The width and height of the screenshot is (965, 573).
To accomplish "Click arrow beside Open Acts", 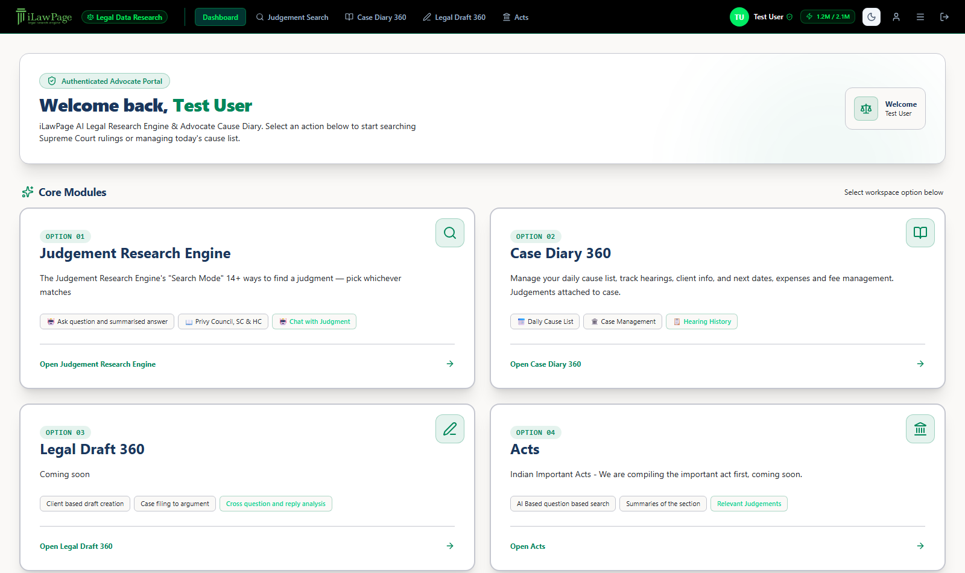I will coord(920,546).
